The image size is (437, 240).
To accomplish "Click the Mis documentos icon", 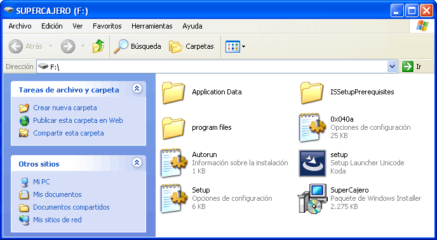I will 24,194.
